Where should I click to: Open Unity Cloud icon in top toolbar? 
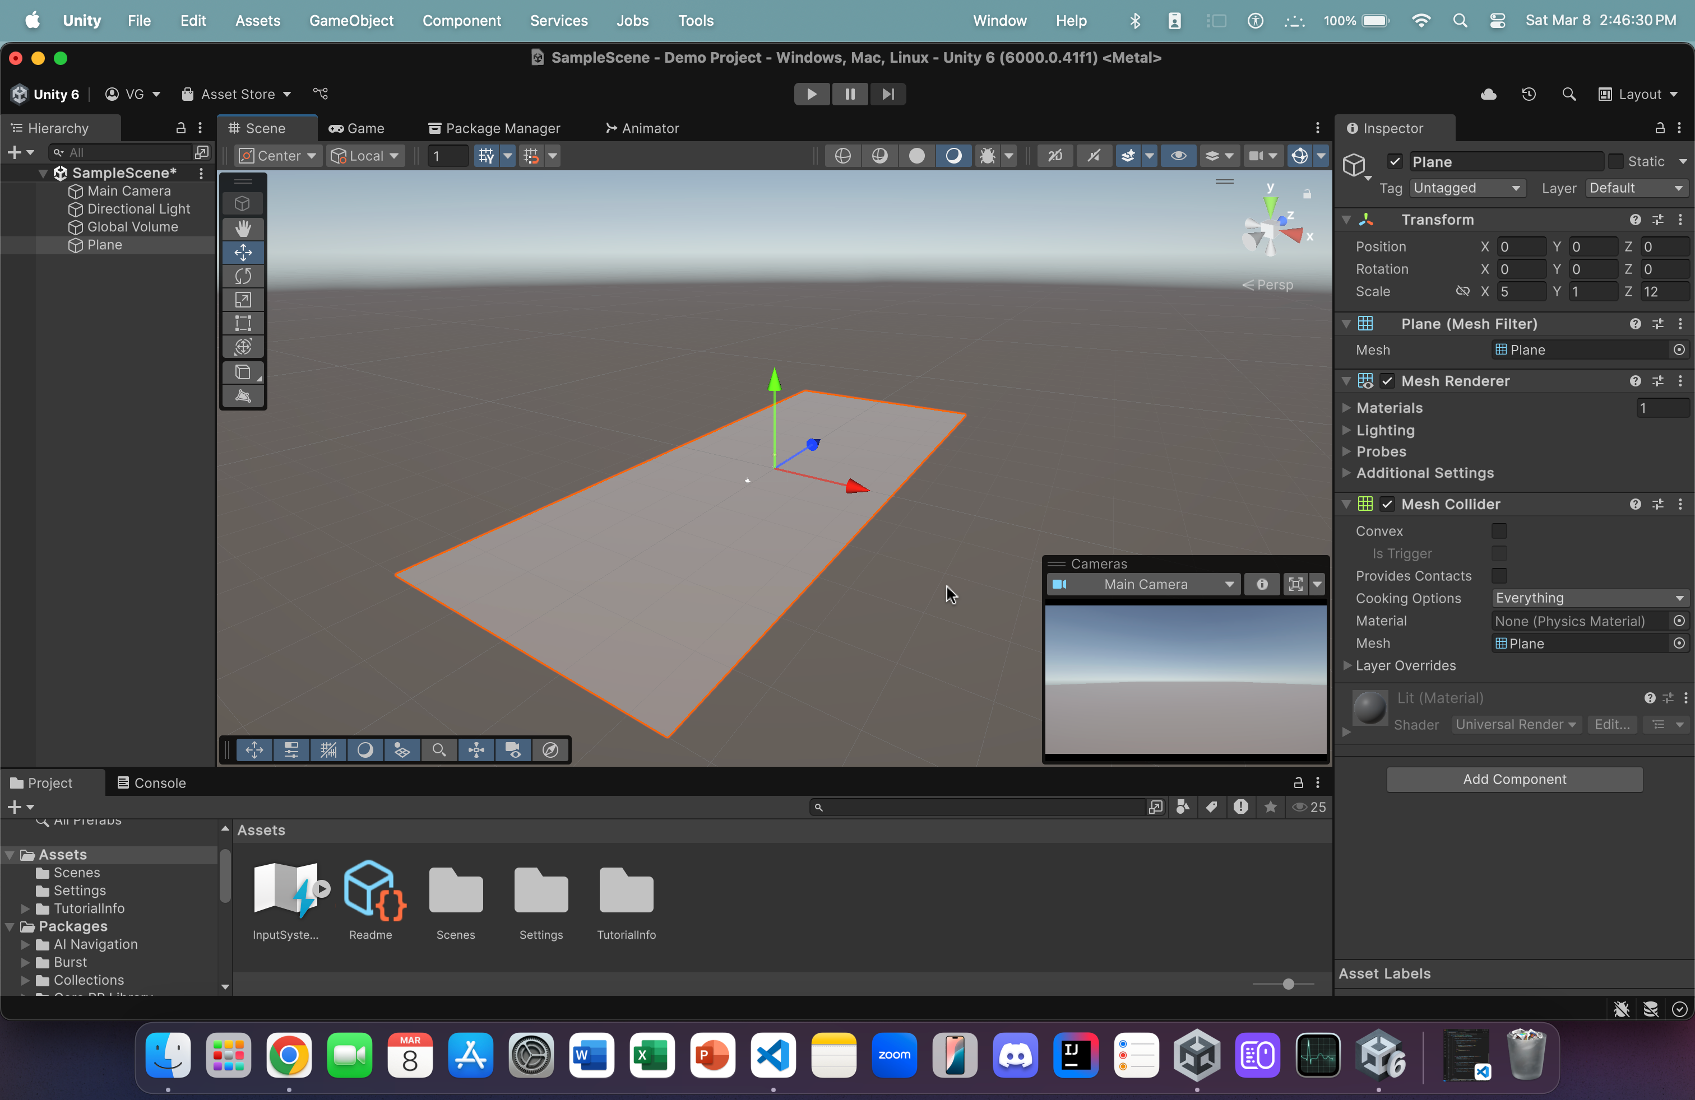1489,94
